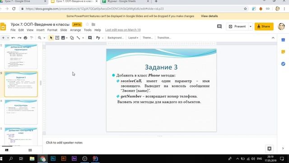Click the Insert image icon
The image size is (289, 163).
tap(63, 38)
